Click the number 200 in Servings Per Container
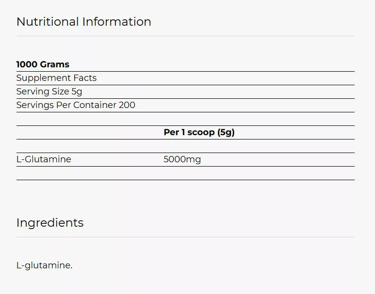Screen dimensions: 375x294 click(x=127, y=105)
